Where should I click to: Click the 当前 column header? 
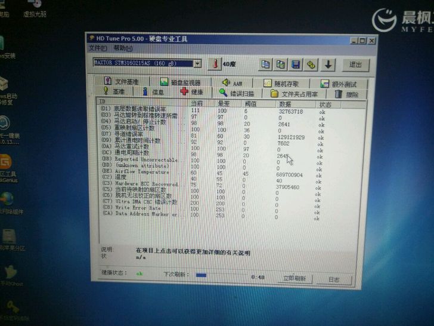coord(202,103)
